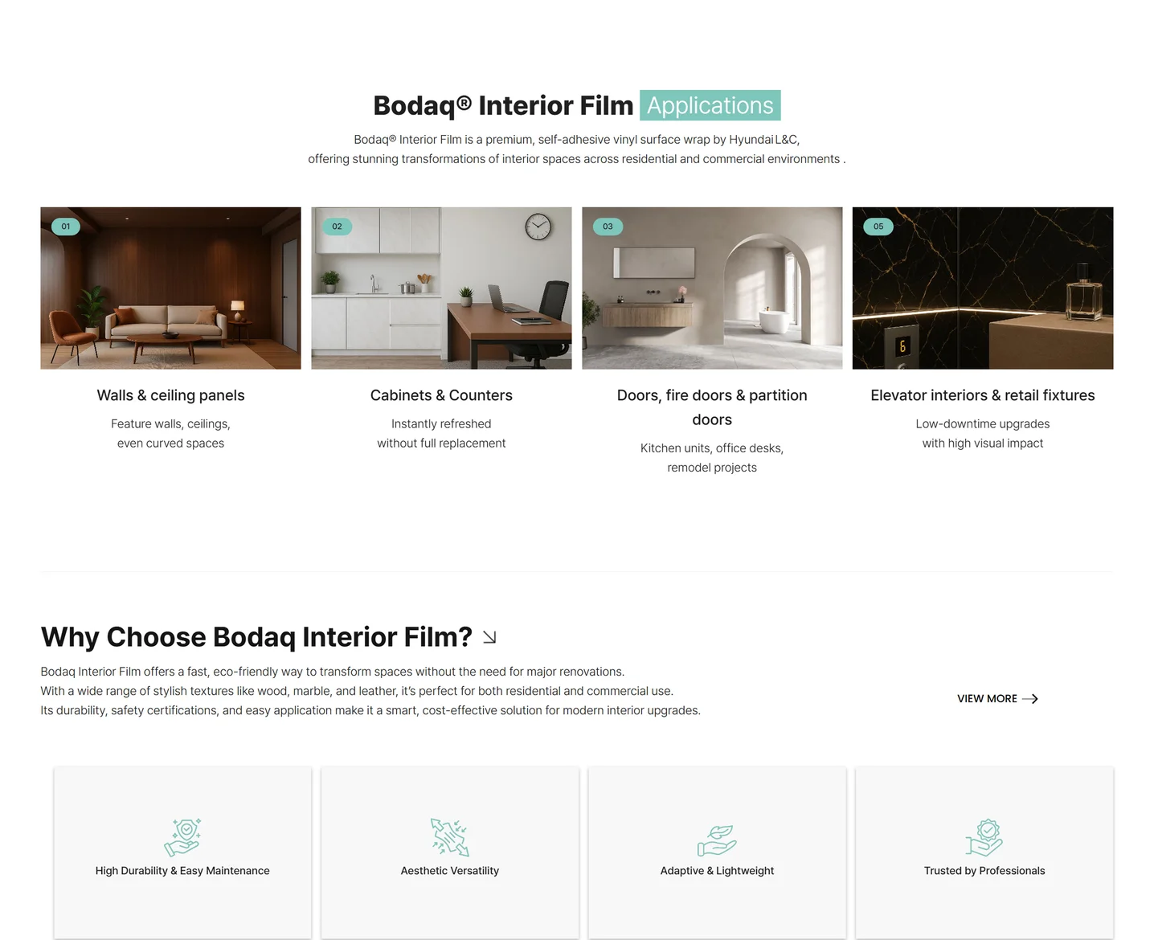Click the arrow icon next to VIEW MORE

click(x=1030, y=699)
